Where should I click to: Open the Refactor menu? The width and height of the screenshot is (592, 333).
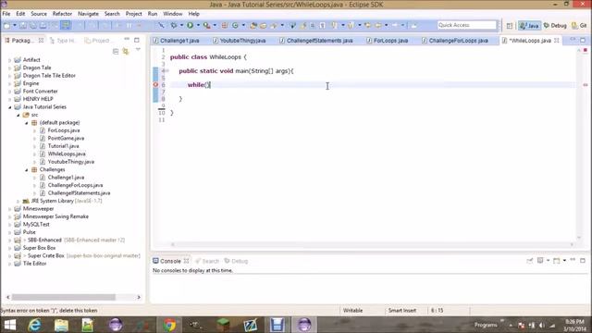[x=62, y=14]
